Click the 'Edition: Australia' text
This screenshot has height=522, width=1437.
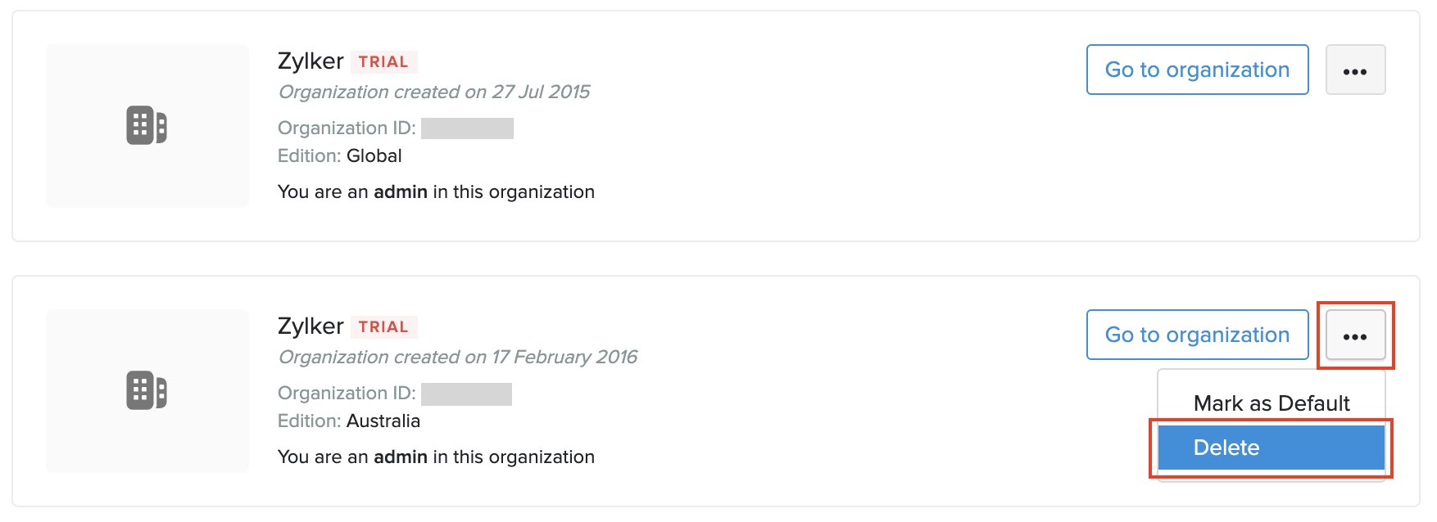349,421
